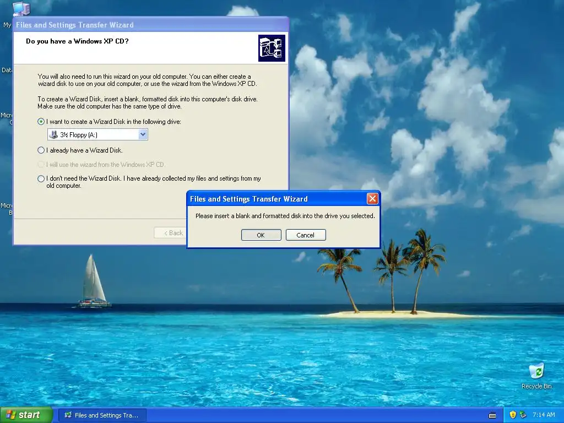The width and height of the screenshot is (564, 423).
Task: Click the Windows logo on the Start button
Action: pos(11,415)
